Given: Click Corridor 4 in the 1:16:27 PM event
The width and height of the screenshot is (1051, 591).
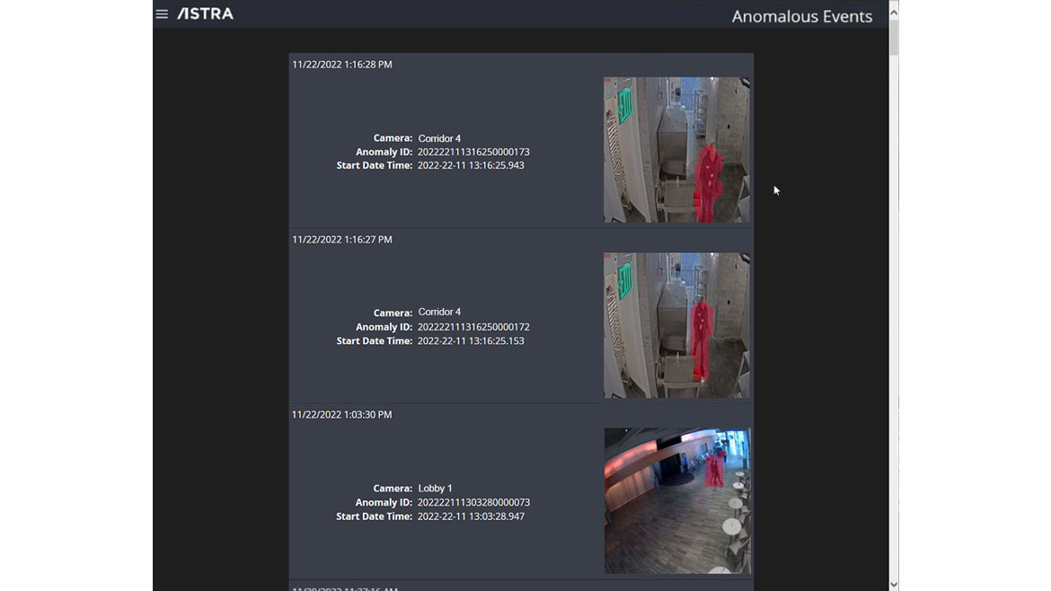Looking at the screenshot, I should coord(439,313).
